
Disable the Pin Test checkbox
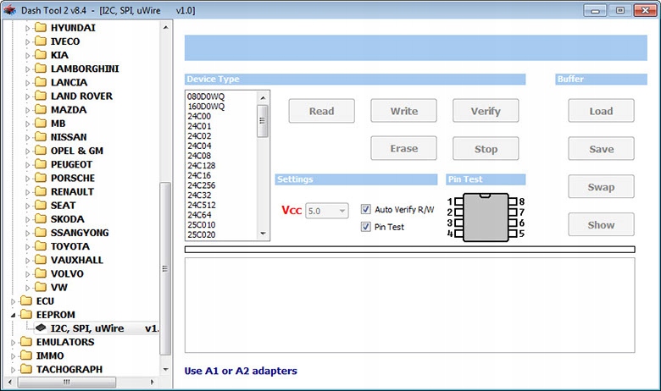coord(366,227)
